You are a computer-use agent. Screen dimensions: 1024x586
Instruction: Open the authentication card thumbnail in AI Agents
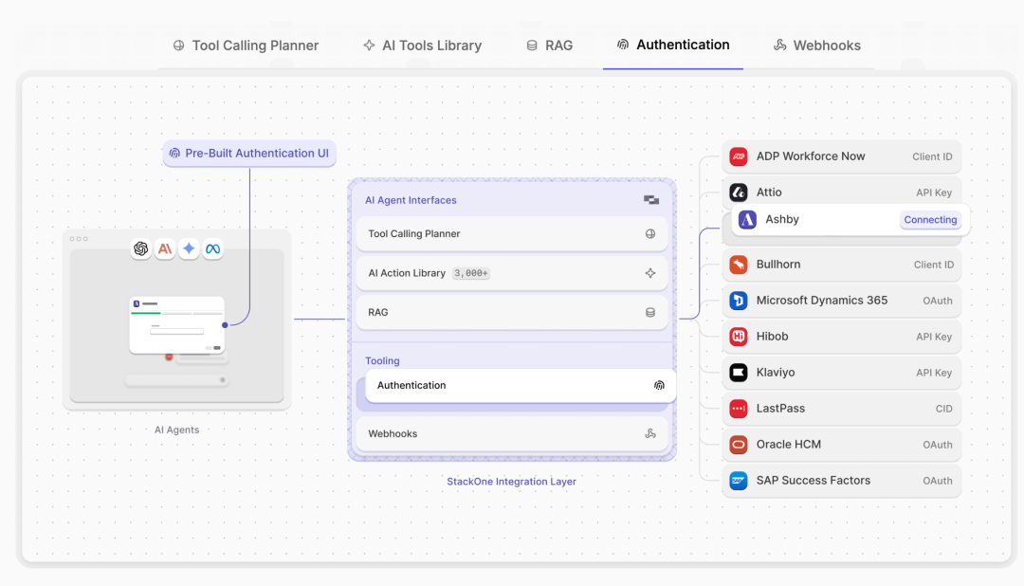177,324
